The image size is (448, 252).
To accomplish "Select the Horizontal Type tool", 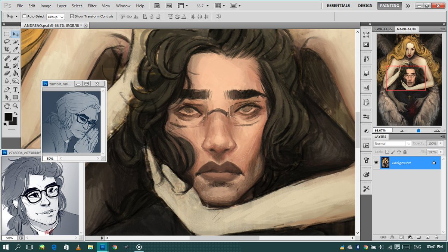I will click(16, 90).
